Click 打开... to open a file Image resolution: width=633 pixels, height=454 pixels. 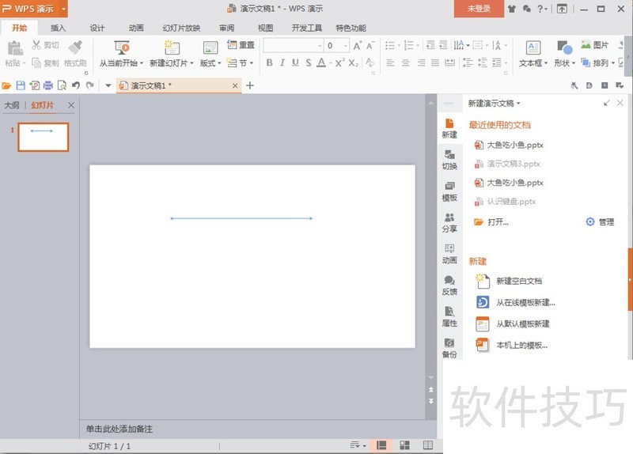coord(491,222)
